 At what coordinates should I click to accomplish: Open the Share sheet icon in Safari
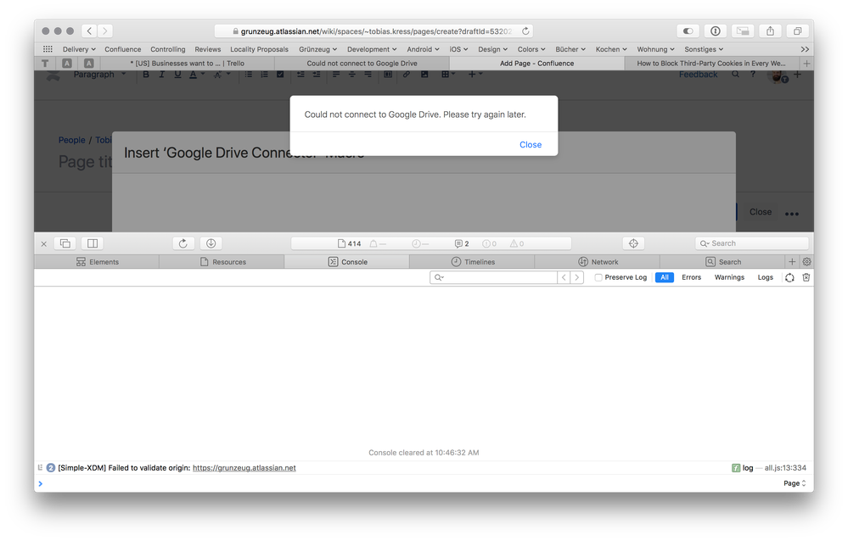(x=770, y=31)
